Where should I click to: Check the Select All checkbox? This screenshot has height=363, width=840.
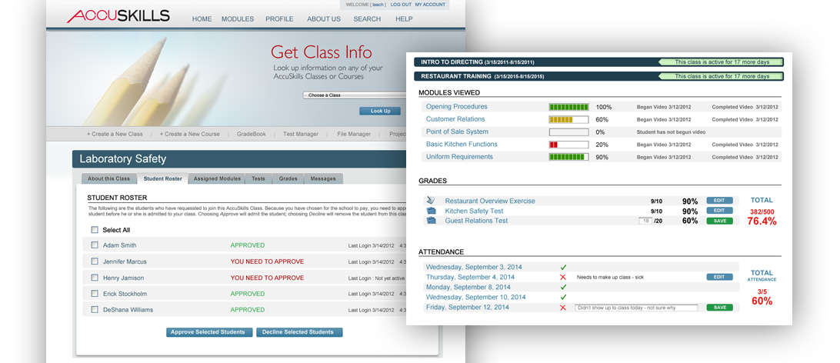(95, 230)
